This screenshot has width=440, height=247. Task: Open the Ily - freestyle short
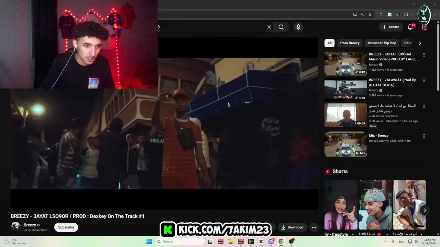[341, 205]
